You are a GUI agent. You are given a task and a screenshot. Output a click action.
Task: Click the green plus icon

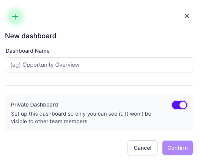[15, 17]
